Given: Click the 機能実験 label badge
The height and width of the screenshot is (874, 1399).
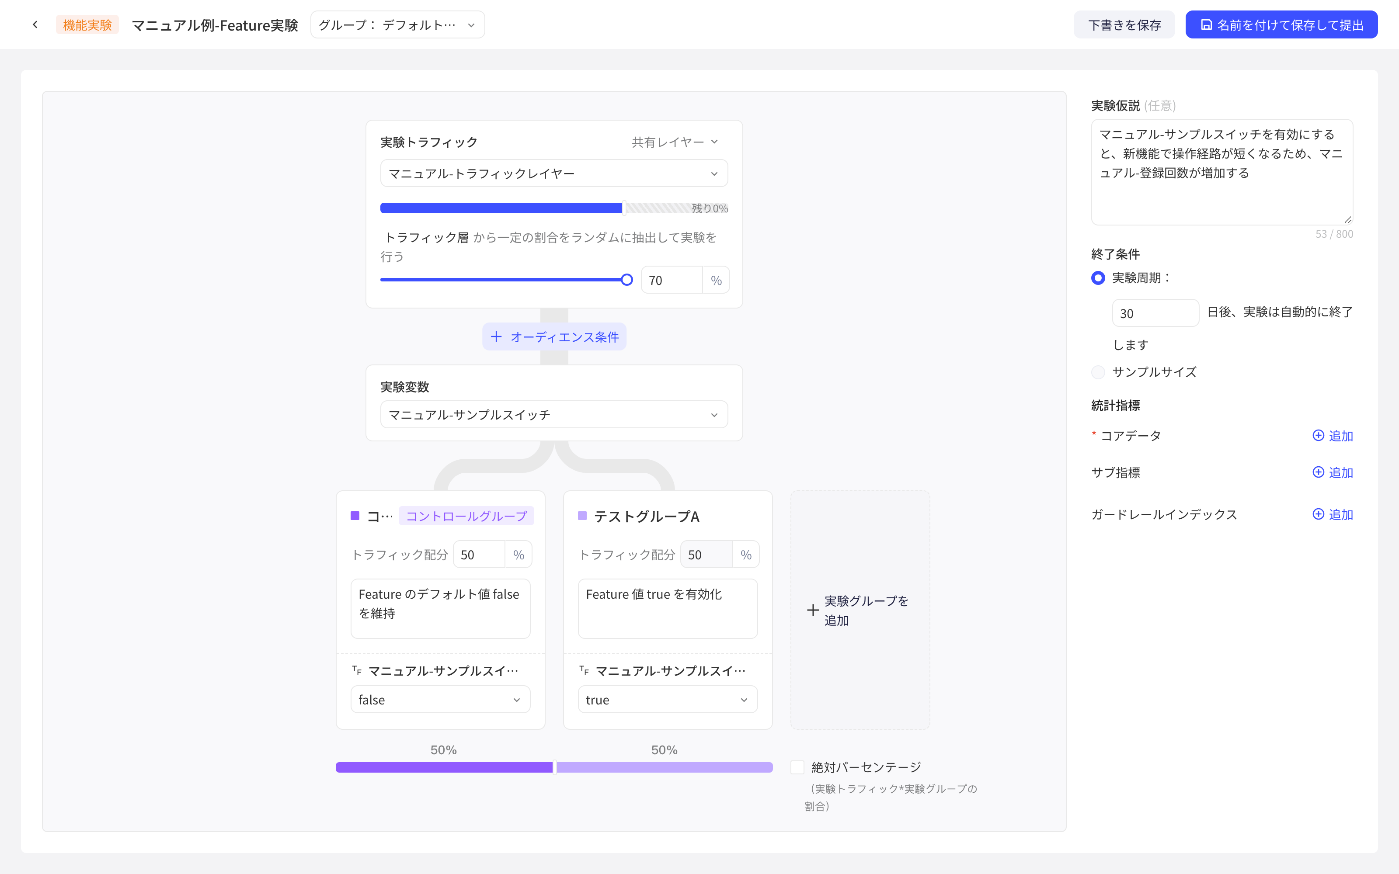Looking at the screenshot, I should (x=87, y=25).
